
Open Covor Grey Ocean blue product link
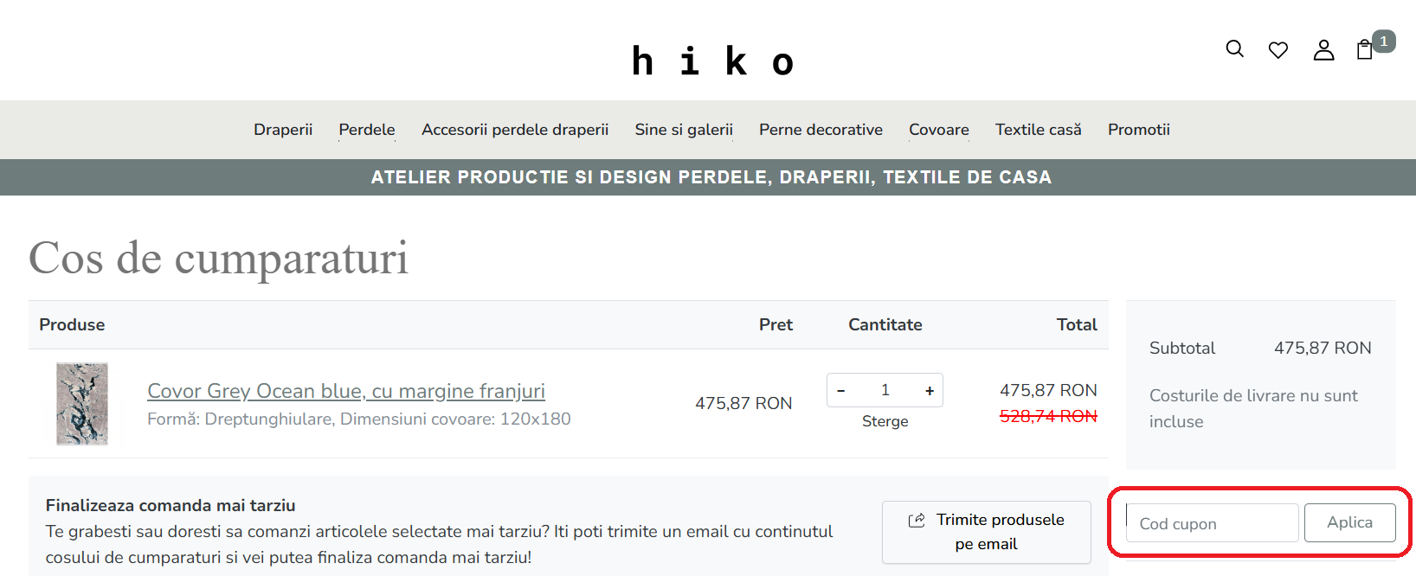(346, 391)
